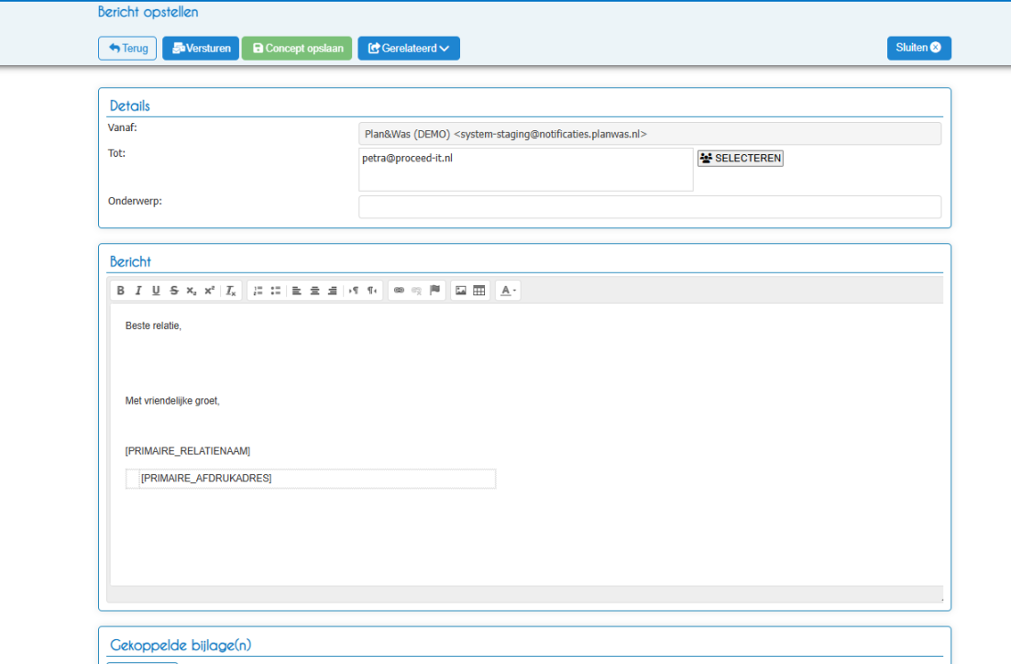This screenshot has height=664, width=1011.
Task: Align text to the left
Action: [297, 291]
